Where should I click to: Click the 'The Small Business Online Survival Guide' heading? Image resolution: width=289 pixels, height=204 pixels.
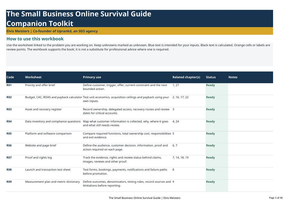pyautogui.click(x=79, y=14)
